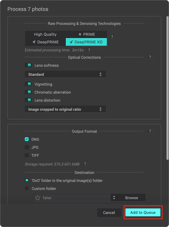169x227 pixels.
Task: Uncheck the DNG output format
Action: point(27,139)
